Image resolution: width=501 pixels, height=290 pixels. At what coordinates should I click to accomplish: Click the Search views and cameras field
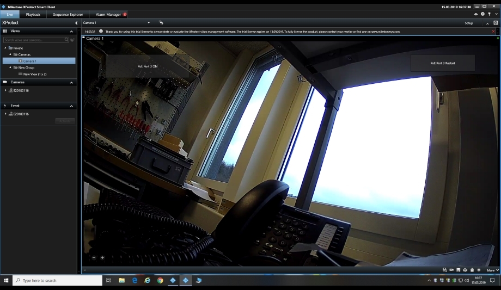pyautogui.click(x=34, y=40)
